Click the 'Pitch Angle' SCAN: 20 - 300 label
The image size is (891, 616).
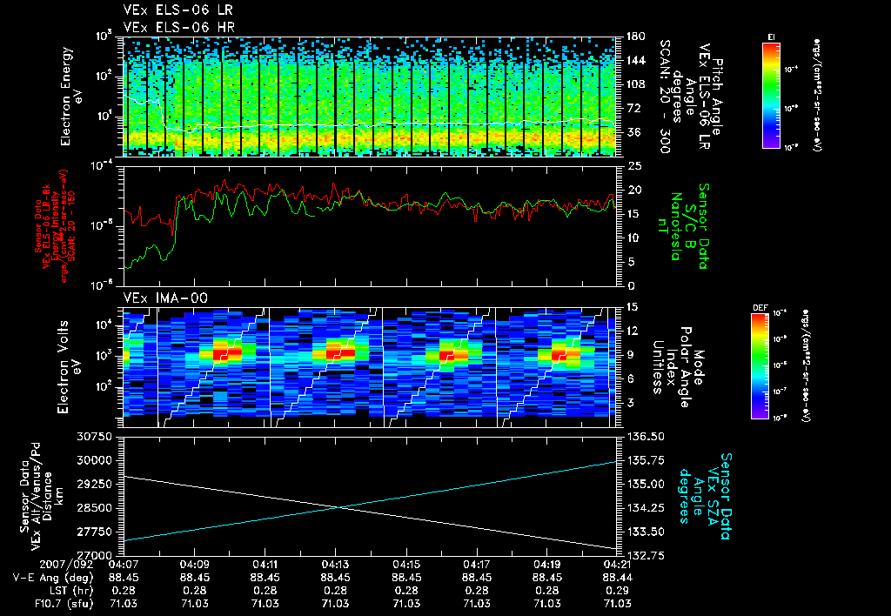[x=692, y=97]
